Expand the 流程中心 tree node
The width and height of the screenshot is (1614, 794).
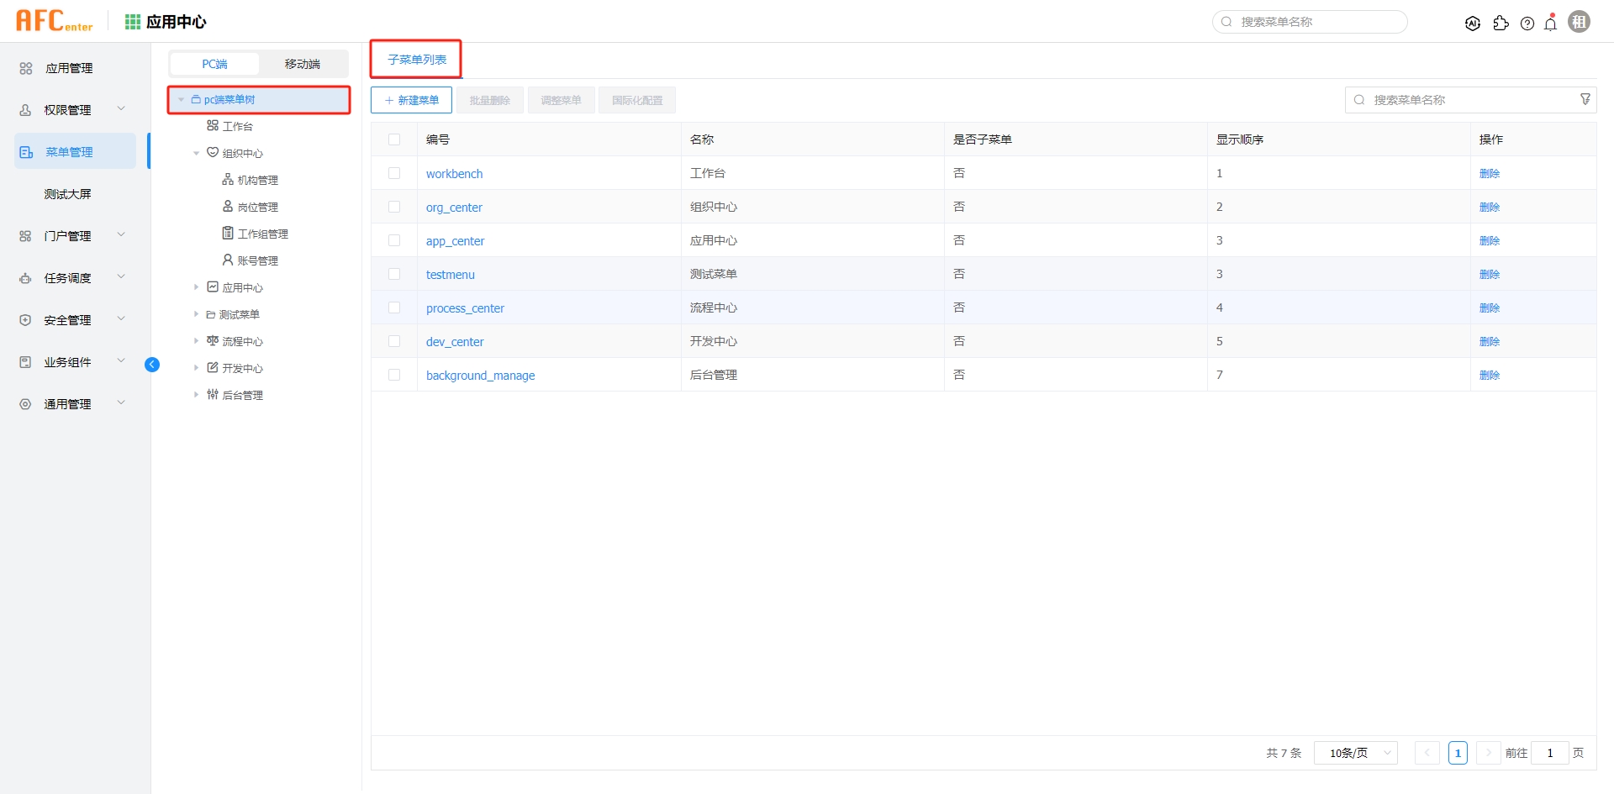click(197, 340)
